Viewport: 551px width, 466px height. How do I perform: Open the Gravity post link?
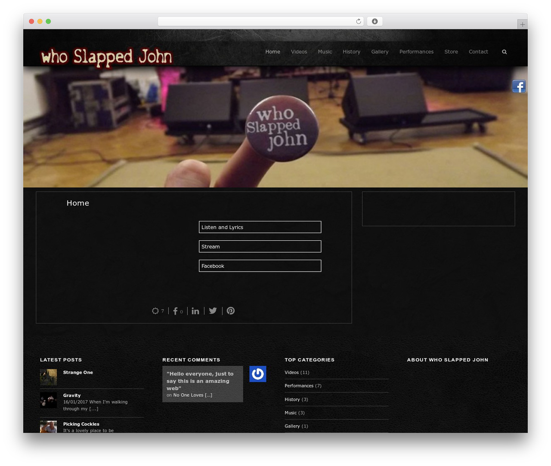(x=72, y=395)
